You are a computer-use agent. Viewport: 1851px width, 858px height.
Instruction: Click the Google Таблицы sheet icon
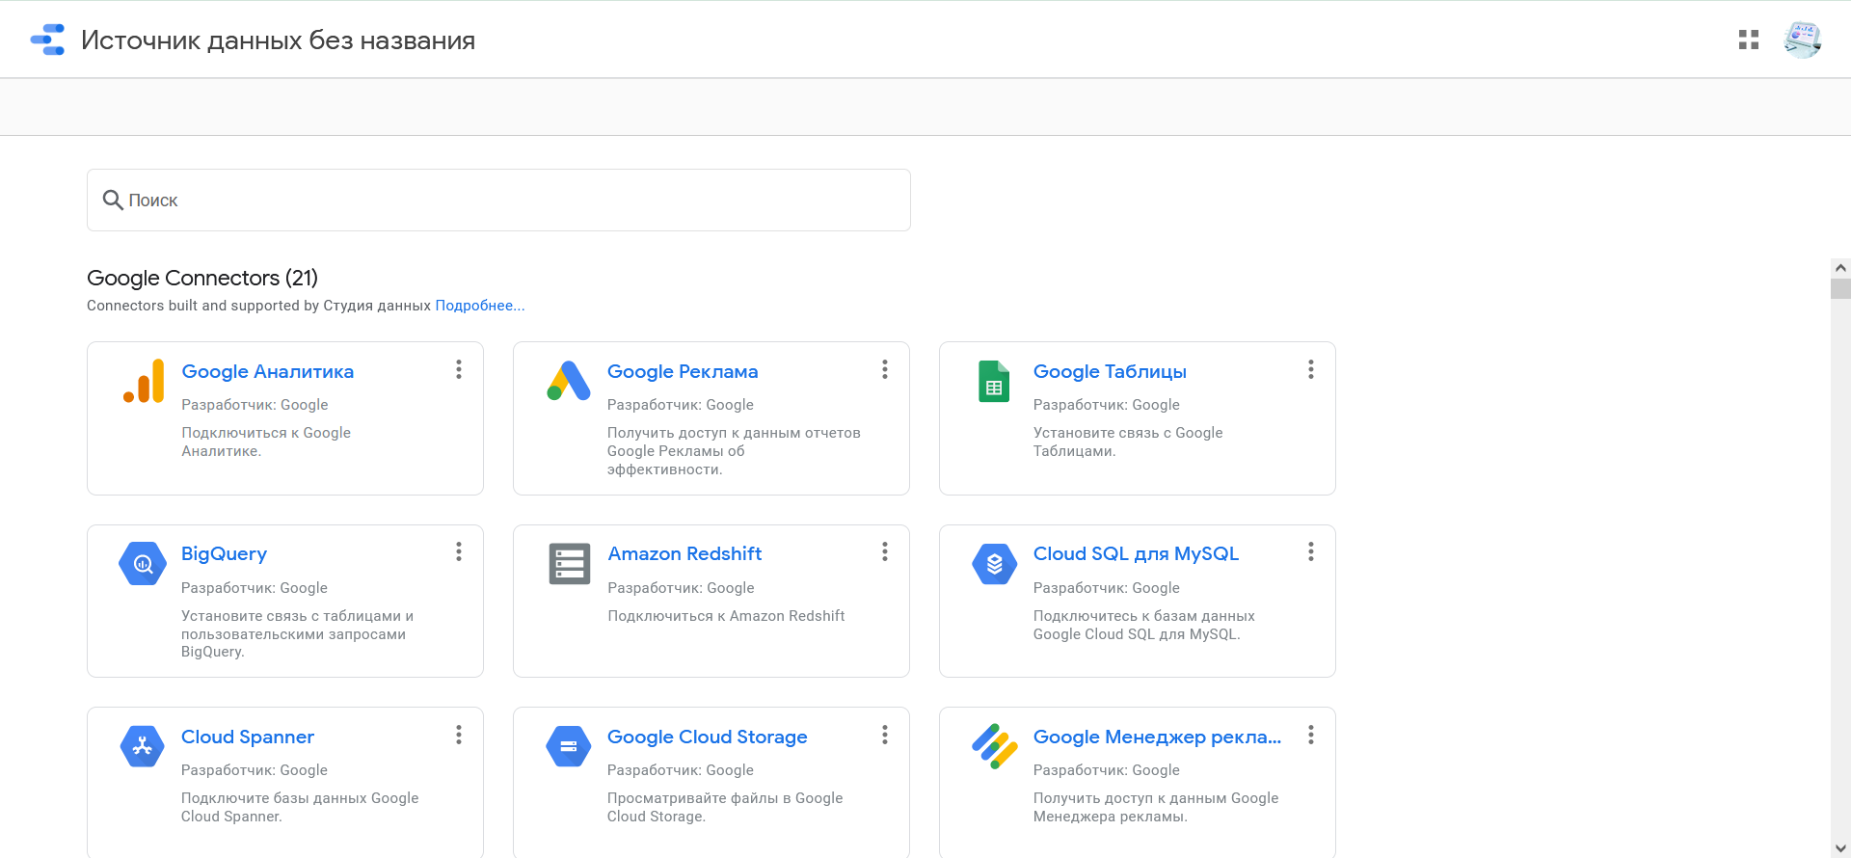[994, 381]
